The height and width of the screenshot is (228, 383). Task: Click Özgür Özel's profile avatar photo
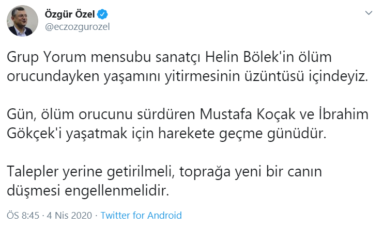click(21, 21)
